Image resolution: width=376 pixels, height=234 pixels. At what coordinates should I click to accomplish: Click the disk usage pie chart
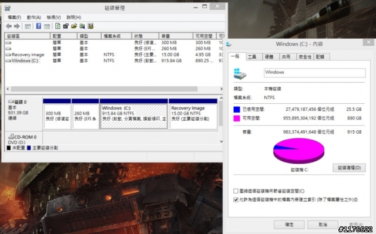[299, 151]
